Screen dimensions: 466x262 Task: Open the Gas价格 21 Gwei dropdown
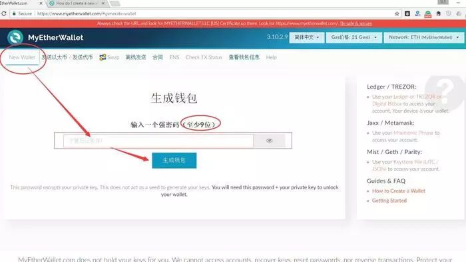pyautogui.click(x=354, y=37)
